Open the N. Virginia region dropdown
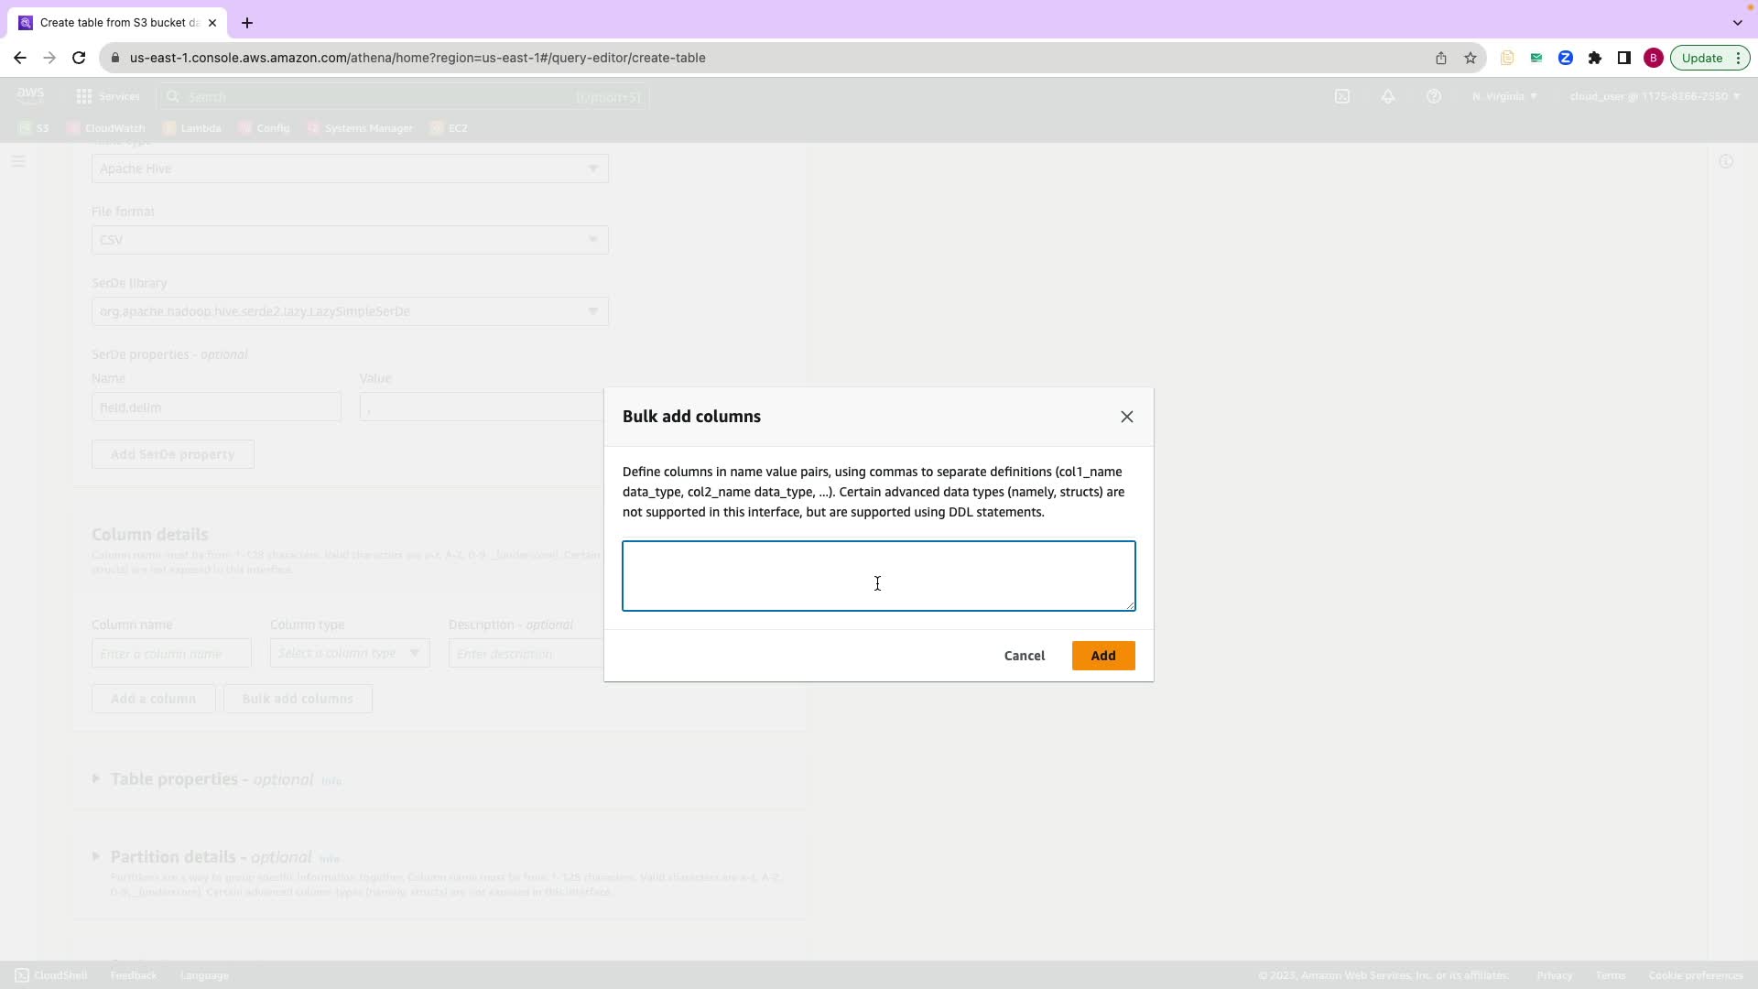This screenshot has height=989, width=1758. [x=1503, y=96]
